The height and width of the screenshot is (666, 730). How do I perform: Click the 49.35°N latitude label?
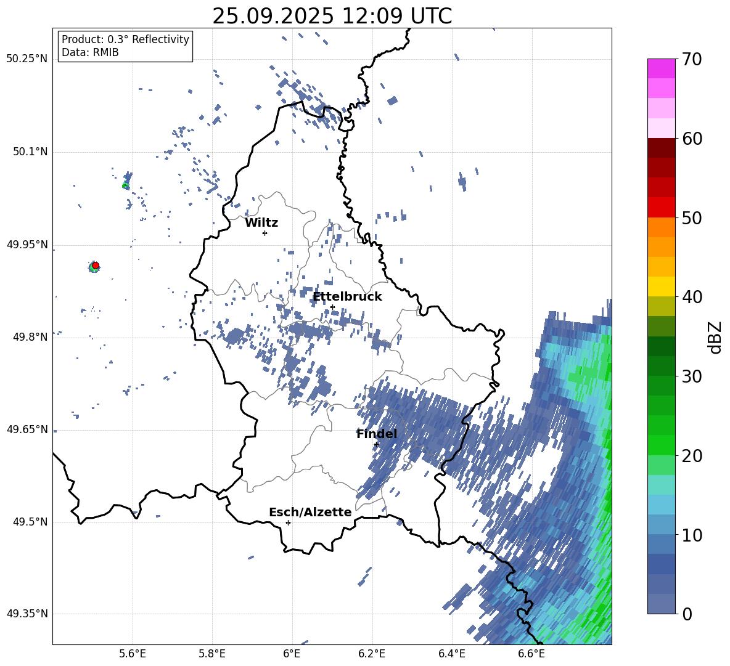(27, 614)
